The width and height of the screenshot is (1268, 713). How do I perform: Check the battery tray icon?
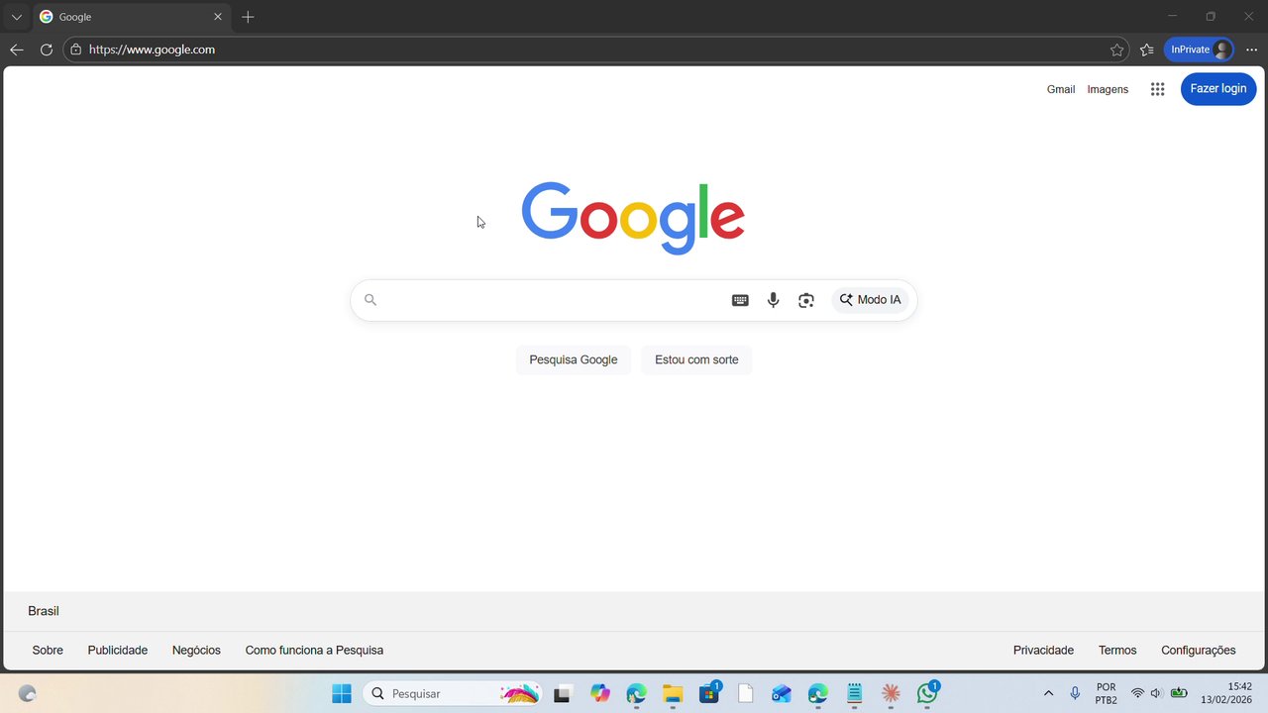pos(1179,693)
